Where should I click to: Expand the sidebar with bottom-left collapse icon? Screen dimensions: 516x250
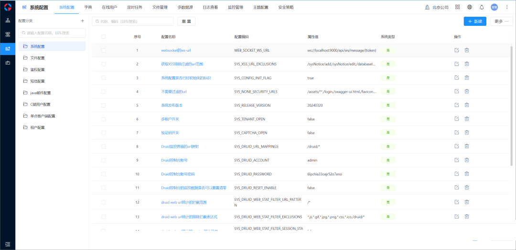8,244
